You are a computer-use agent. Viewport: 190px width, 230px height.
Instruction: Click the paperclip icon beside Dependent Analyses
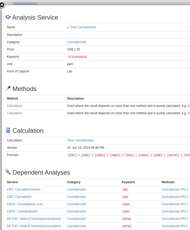coord(8,172)
